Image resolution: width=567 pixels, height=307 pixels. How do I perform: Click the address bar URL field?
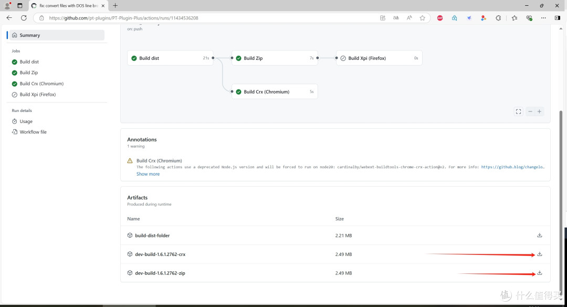click(x=210, y=18)
